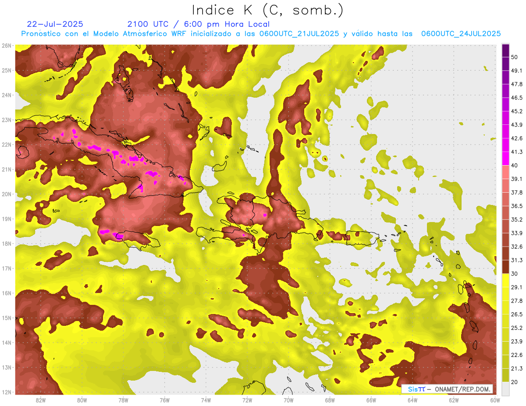Click the gray colorbar segment below 20

point(505,388)
